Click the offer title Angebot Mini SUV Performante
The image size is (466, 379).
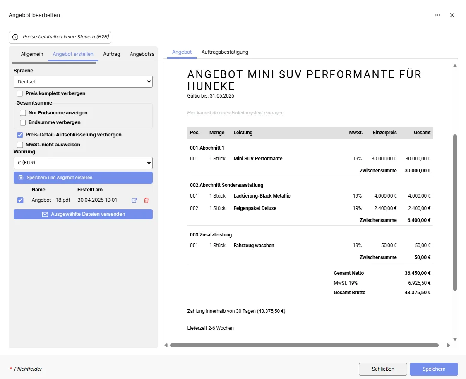[304, 80]
